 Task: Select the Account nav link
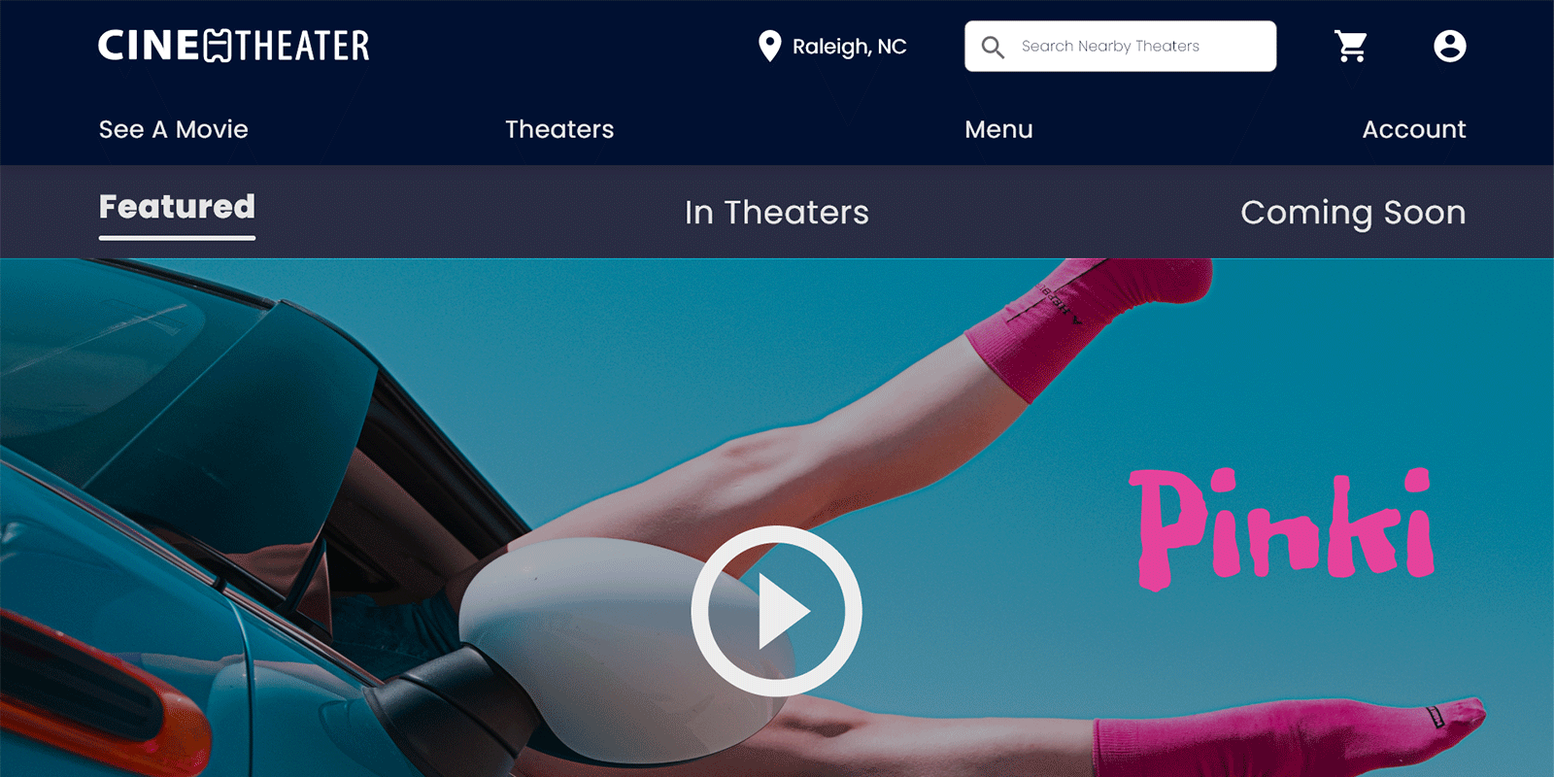click(1413, 129)
